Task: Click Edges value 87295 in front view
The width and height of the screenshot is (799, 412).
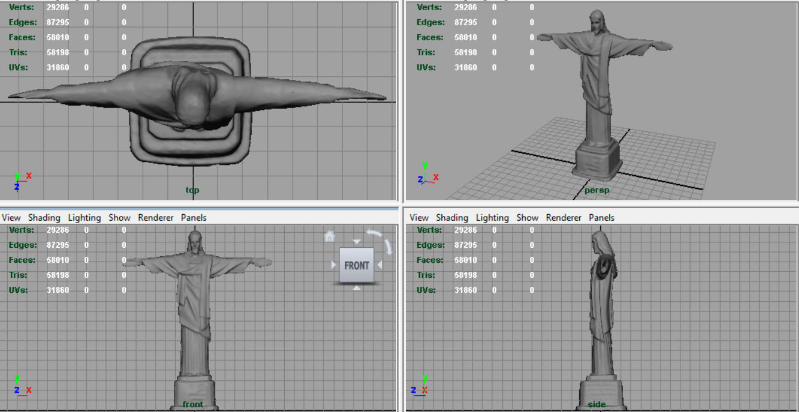Action: [58, 245]
